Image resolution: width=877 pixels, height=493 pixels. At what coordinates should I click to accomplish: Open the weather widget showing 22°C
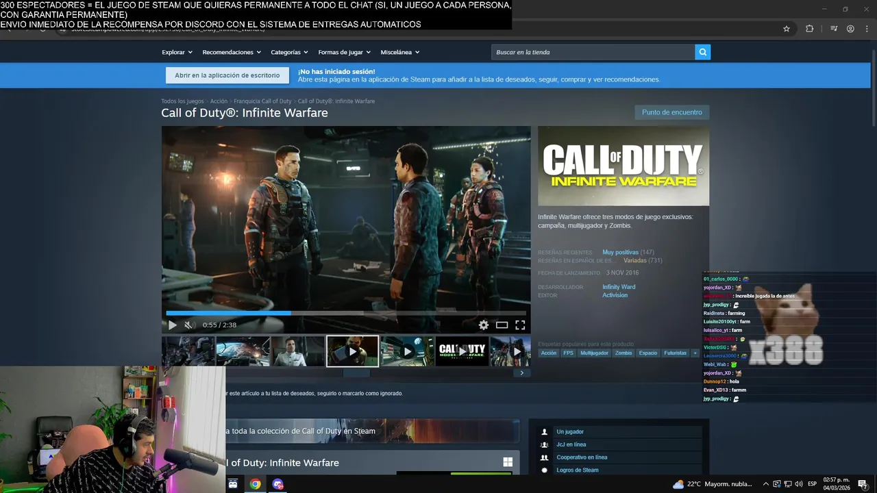712,484
